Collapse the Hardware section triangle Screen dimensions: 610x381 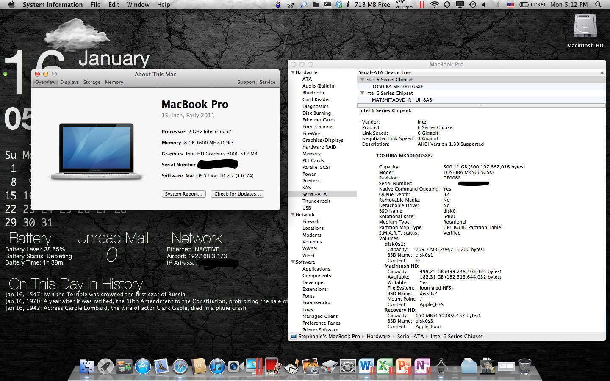[x=293, y=72]
